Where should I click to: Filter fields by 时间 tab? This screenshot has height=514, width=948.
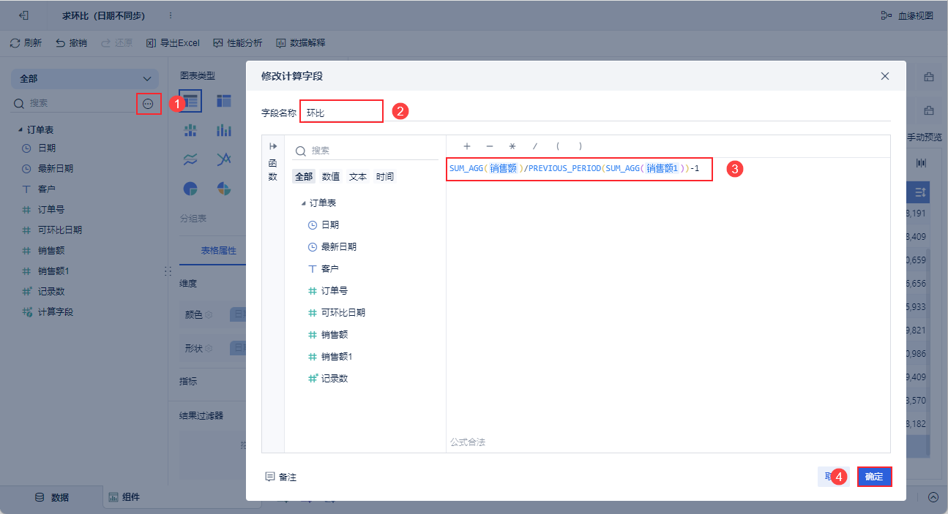pos(385,177)
